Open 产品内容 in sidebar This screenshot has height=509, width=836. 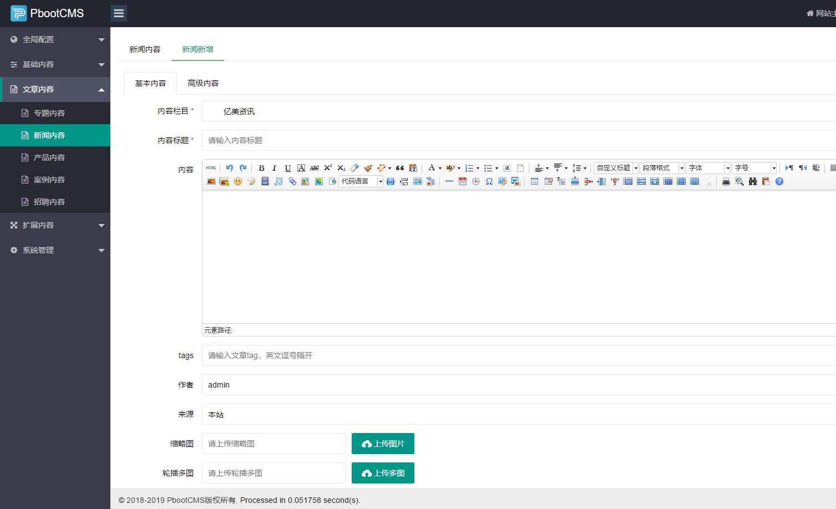[x=55, y=157]
